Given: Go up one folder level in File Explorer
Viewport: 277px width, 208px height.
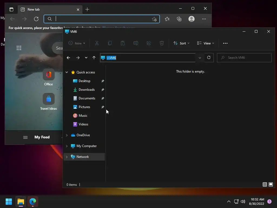Looking at the screenshot, I should 94,58.
